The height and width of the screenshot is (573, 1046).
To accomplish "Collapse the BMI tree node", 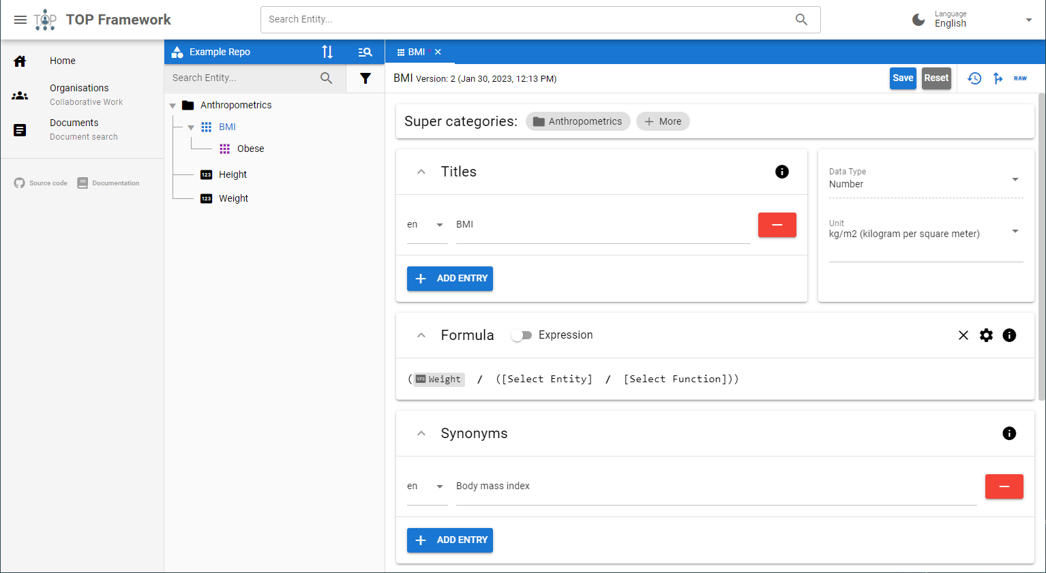I will pos(191,127).
